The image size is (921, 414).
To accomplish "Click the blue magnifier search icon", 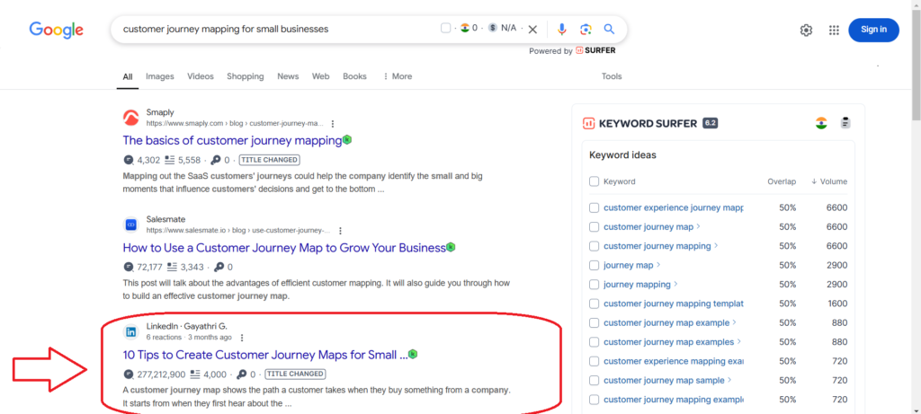I will [609, 30].
